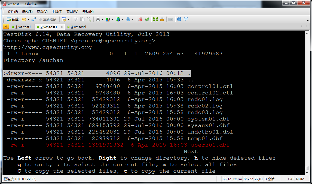Open the session folder icon
312x184 pixels.
tap(24, 19)
